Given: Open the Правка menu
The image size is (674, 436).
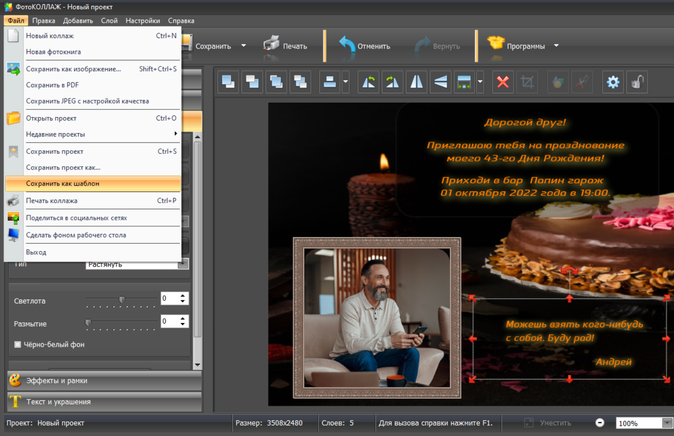Looking at the screenshot, I should click(x=44, y=21).
